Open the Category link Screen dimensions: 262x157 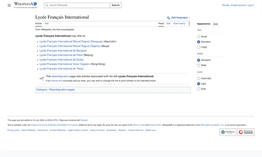[x=42, y=90]
